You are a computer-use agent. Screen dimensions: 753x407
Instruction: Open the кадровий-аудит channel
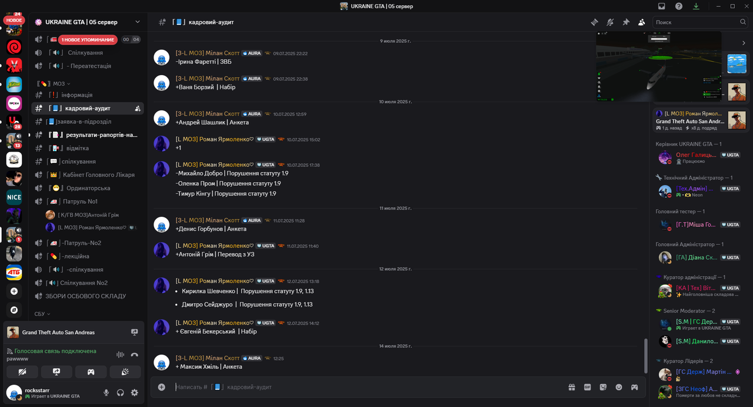tap(88, 108)
